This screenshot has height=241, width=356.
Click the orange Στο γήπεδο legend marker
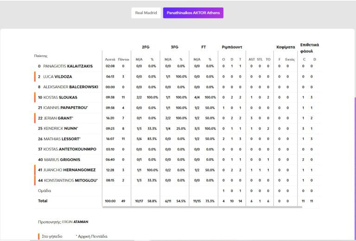click(39, 236)
